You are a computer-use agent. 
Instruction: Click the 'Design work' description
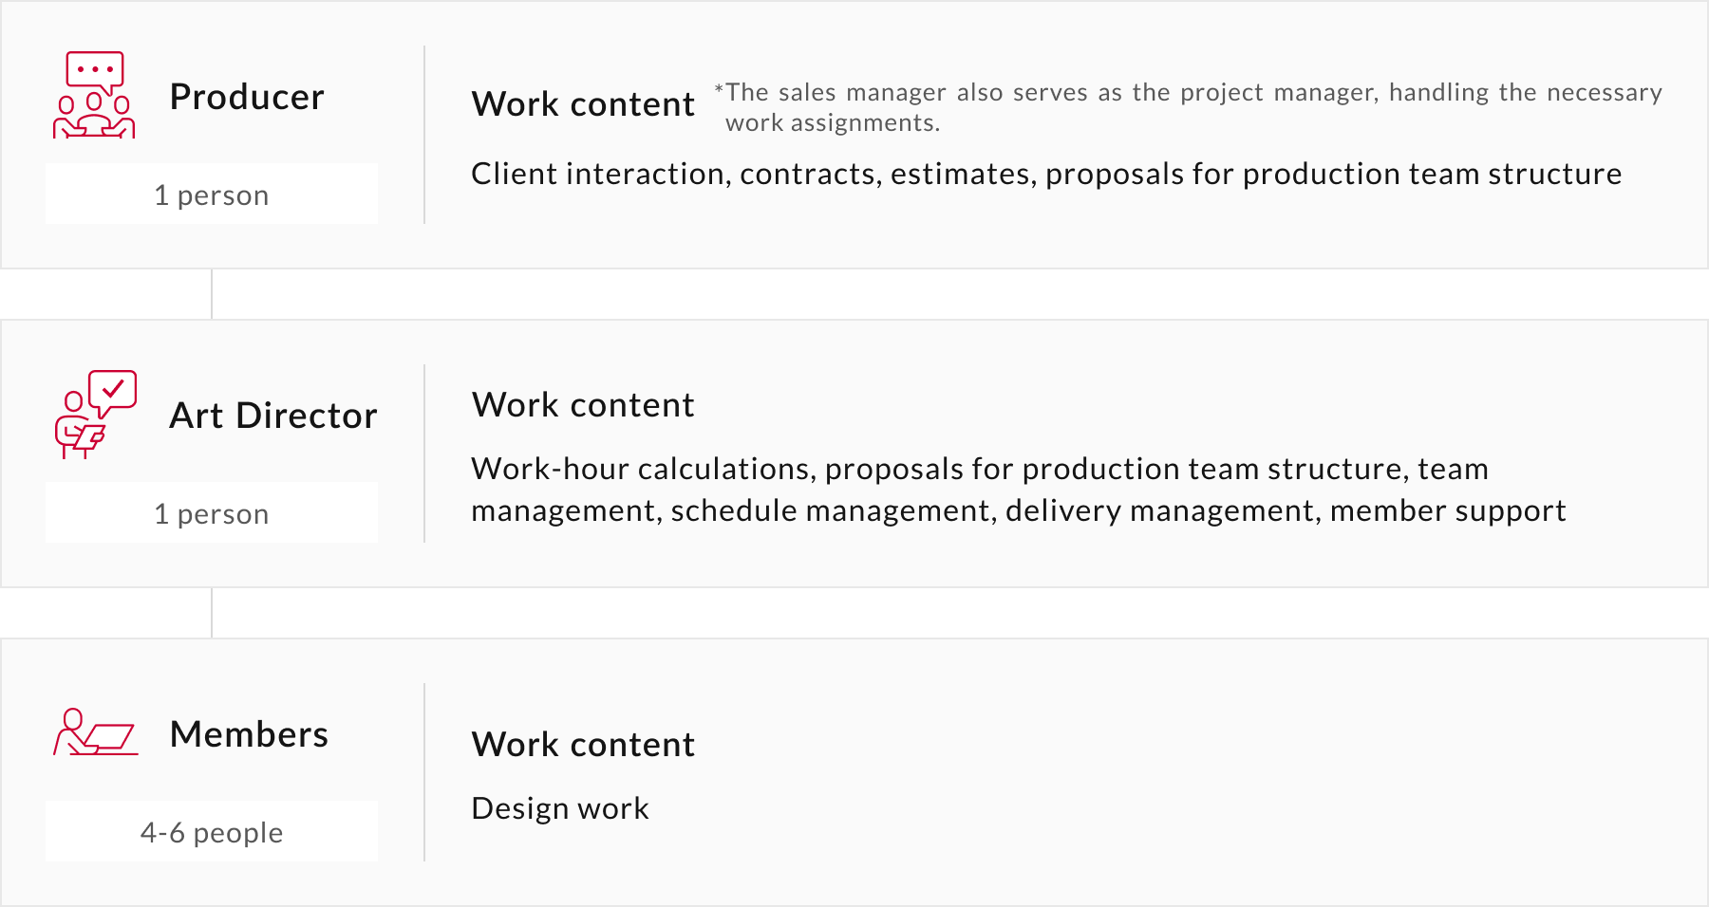[560, 808]
